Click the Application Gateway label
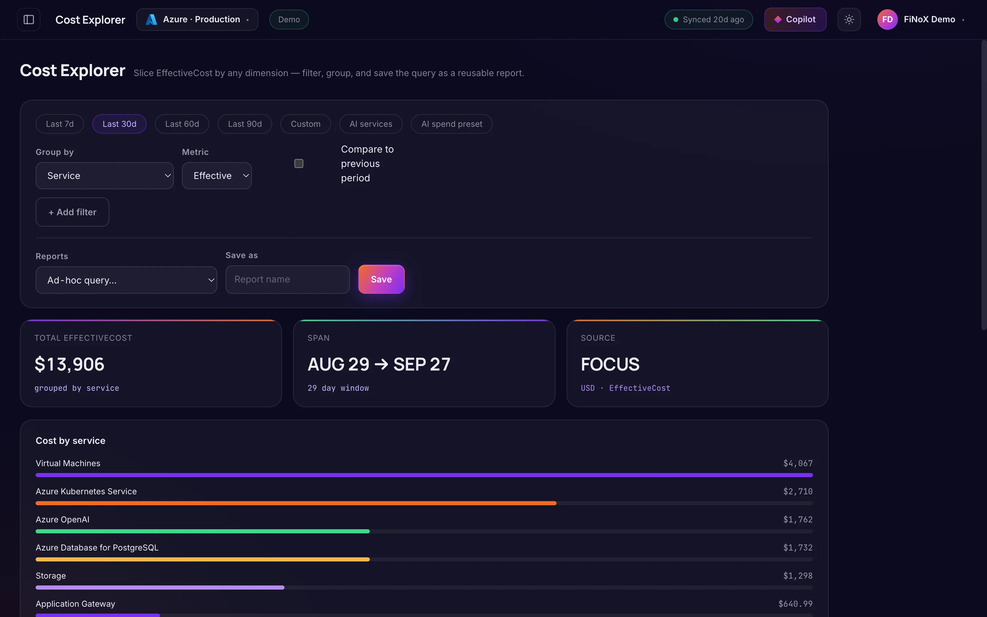This screenshot has height=617, width=987. [75, 604]
